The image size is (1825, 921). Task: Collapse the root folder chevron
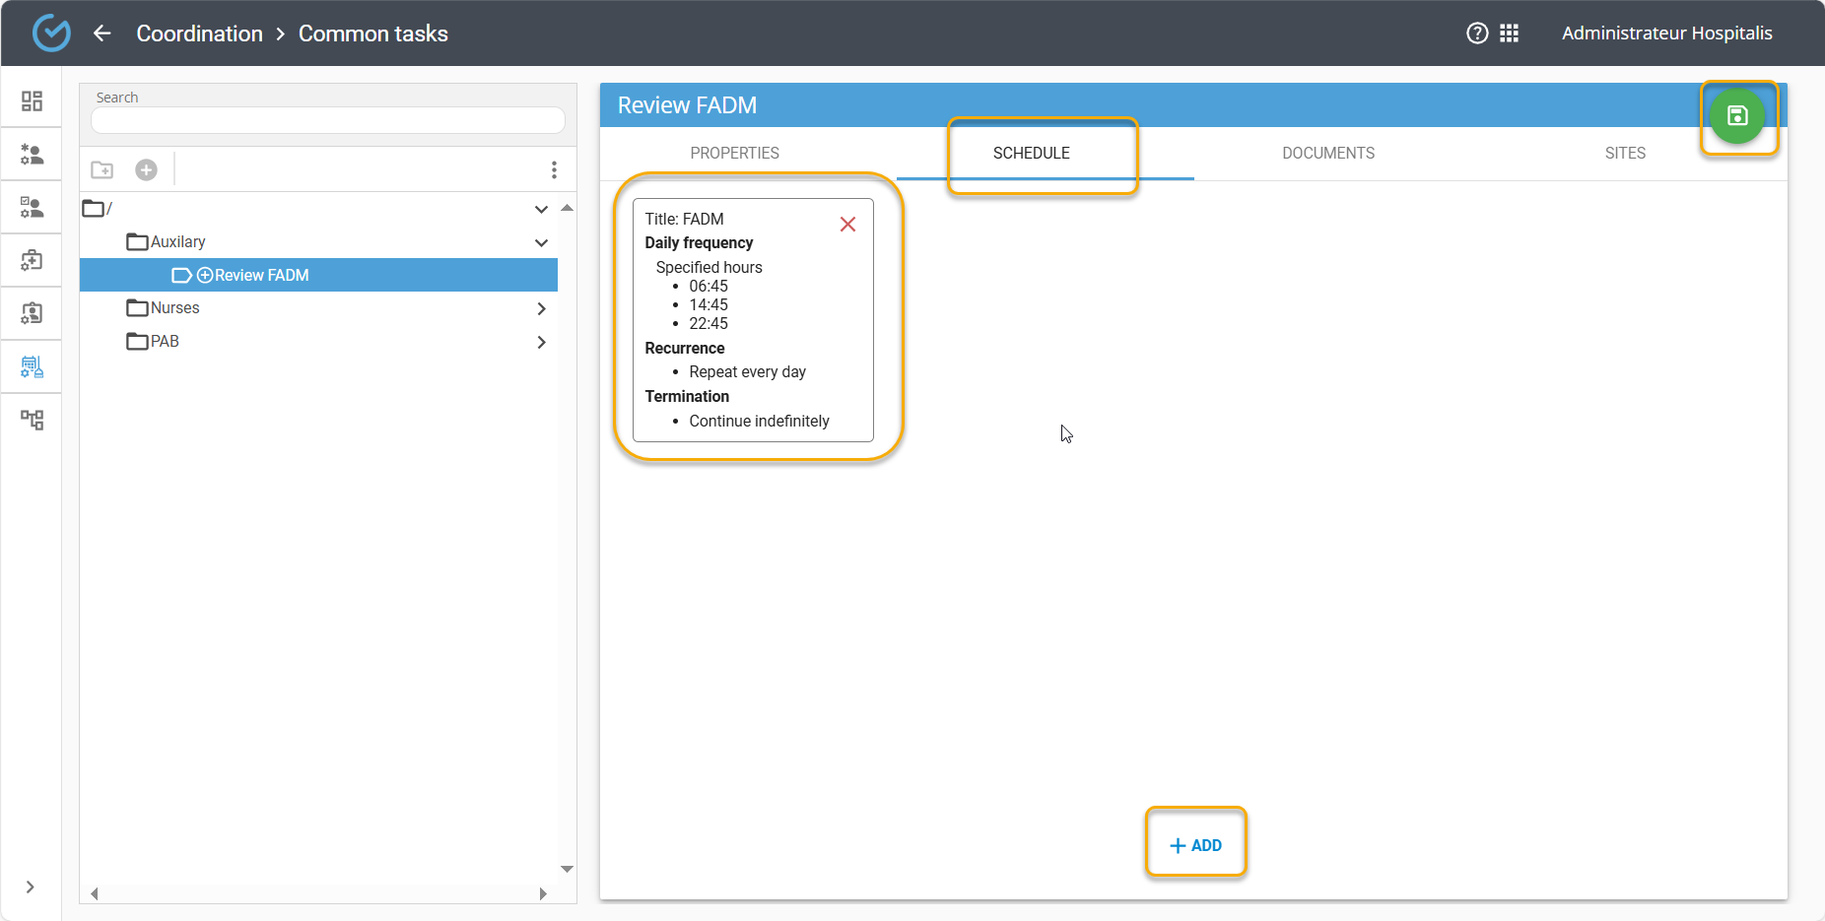541,209
